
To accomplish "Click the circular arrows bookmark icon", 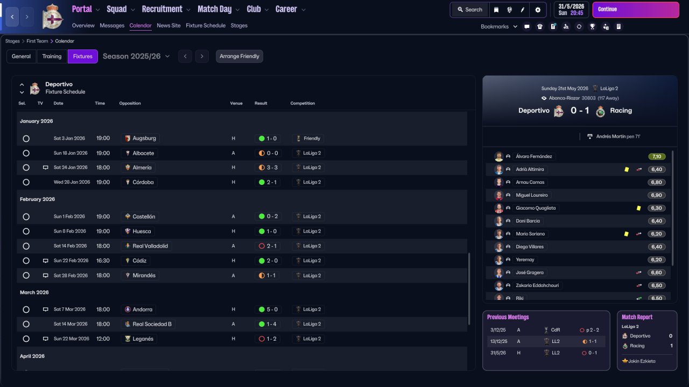I will (x=579, y=26).
